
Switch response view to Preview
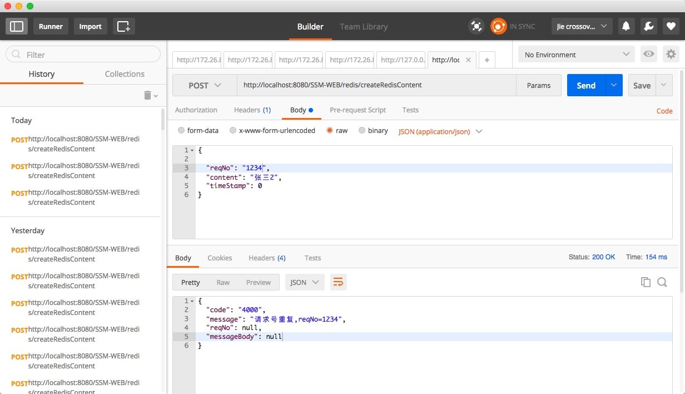(259, 282)
